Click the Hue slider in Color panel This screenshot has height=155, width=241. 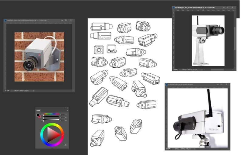pyautogui.click(x=51, y=114)
